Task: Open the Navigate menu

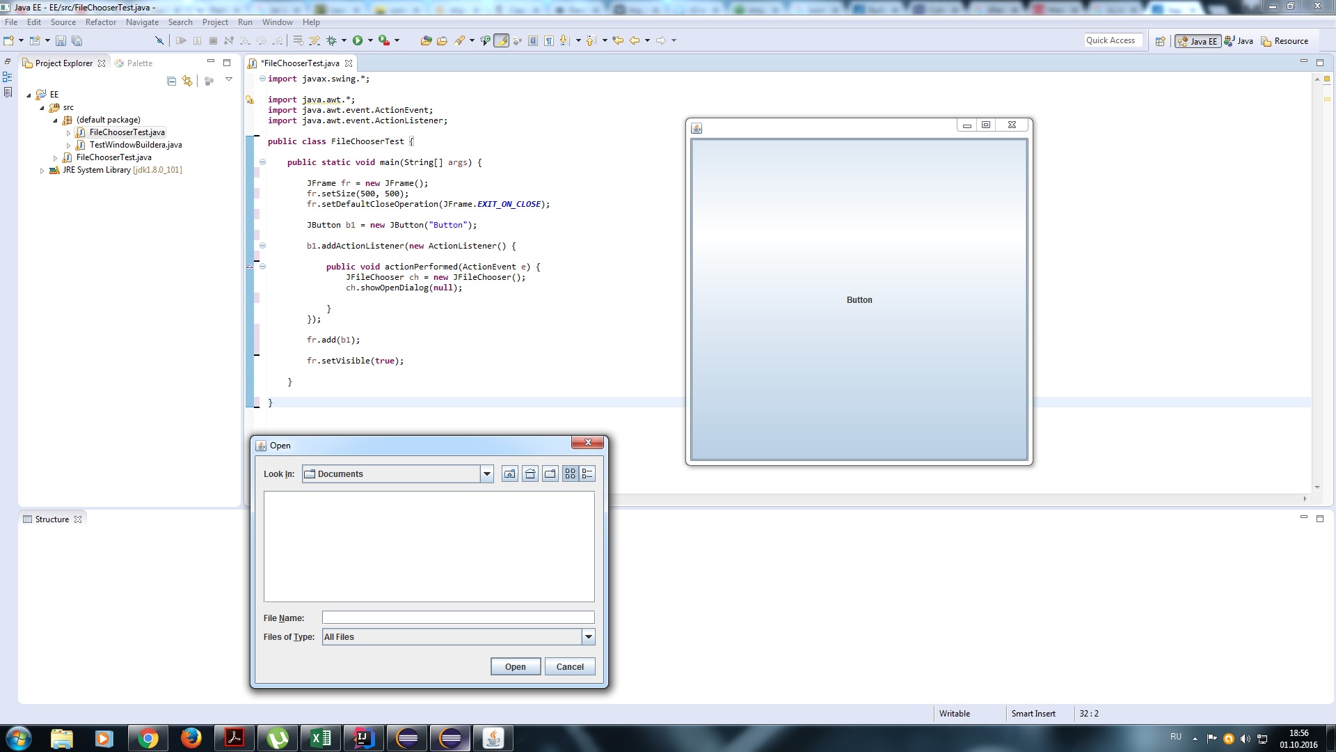Action: coord(142,22)
